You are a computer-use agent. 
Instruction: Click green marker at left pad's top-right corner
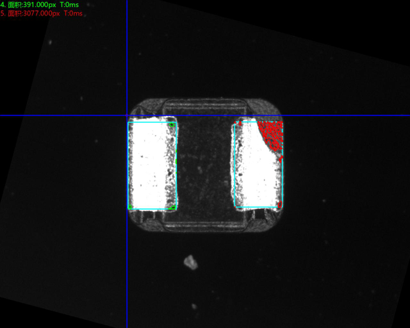[173, 124]
